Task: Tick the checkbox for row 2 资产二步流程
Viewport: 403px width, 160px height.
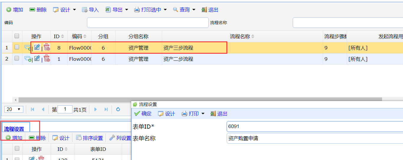Action: tap(17, 58)
